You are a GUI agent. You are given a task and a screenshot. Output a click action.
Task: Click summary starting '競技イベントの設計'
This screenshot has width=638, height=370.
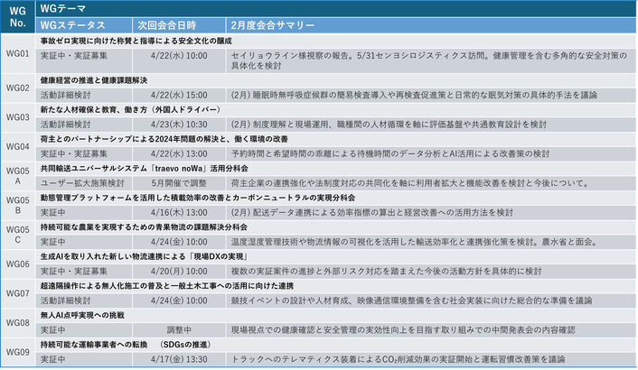[x=411, y=301]
